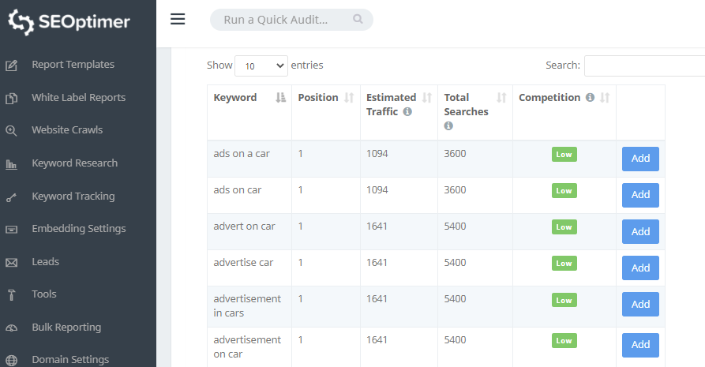Go to Bulk Reporting in sidebar

pyautogui.click(x=66, y=327)
